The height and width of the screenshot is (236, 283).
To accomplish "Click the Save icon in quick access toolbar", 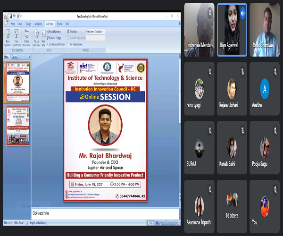I will [x=11, y=16].
